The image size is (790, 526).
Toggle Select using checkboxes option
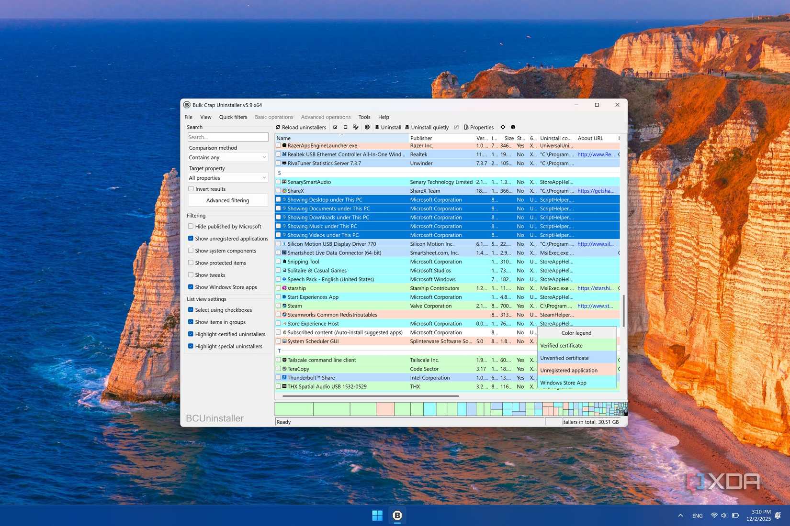coord(191,310)
